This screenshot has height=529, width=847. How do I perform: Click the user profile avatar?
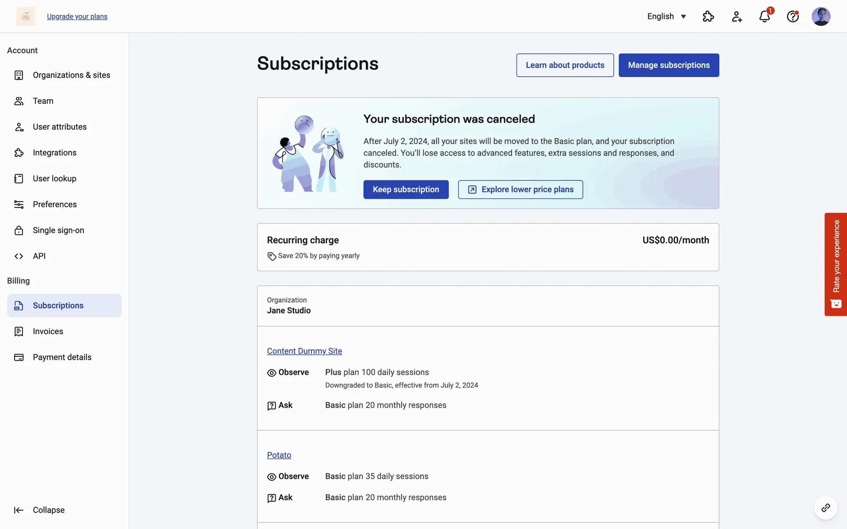click(821, 16)
